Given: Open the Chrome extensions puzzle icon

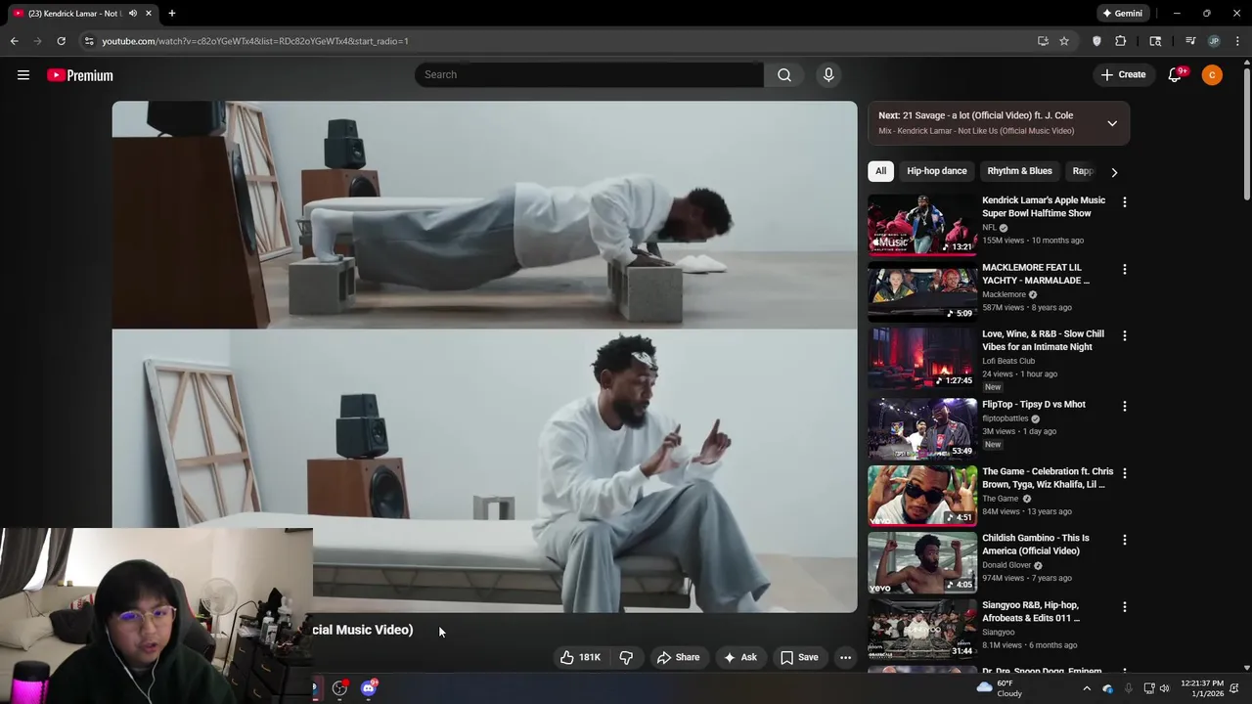Looking at the screenshot, I should (1121, 41).
